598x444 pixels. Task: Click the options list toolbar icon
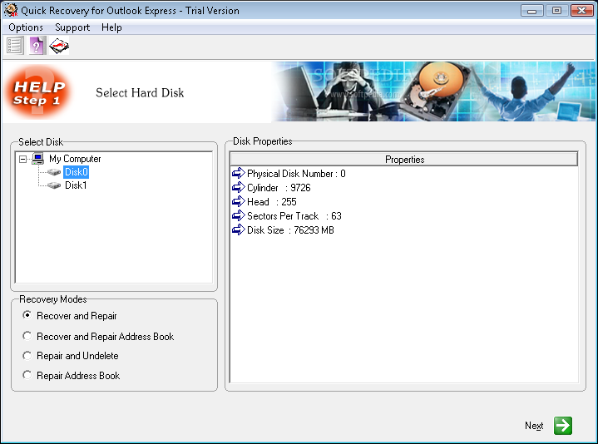(14, 46)
